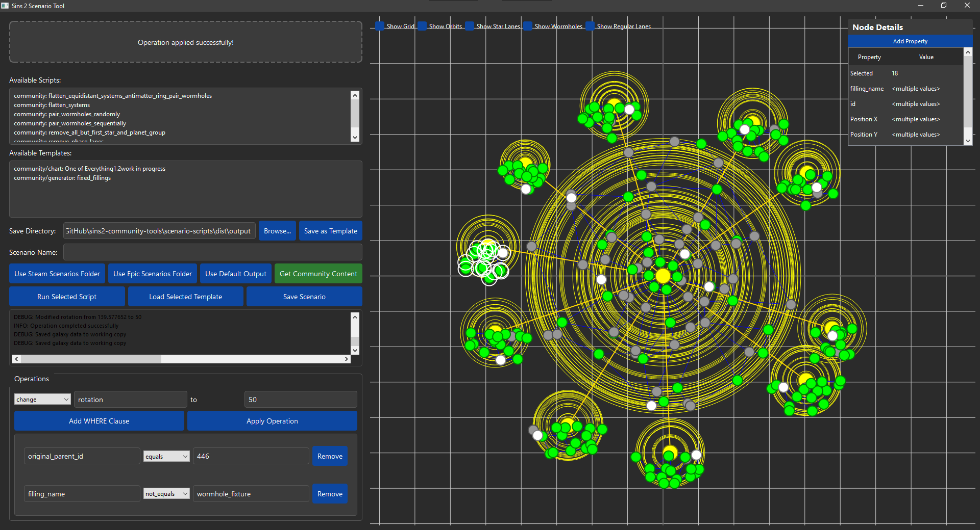The width and height of the screenshot is (980, 530).
Task: Open the operation type dropdown showing 'change'
Action: coord(42,399)
